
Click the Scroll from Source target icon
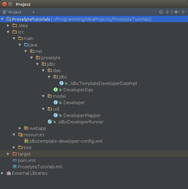point(161,12)
